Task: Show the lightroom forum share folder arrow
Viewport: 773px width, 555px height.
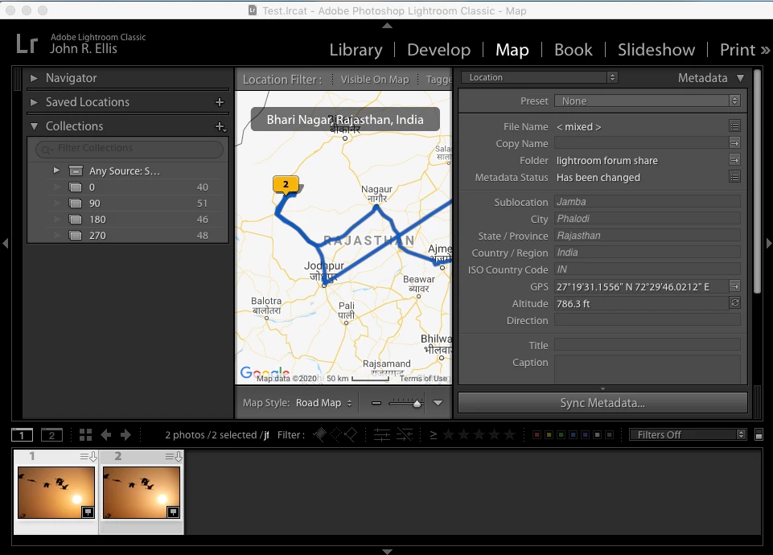Action: [x=734, y=160]
